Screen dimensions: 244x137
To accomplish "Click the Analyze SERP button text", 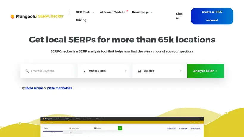I will tap(204, 71).
